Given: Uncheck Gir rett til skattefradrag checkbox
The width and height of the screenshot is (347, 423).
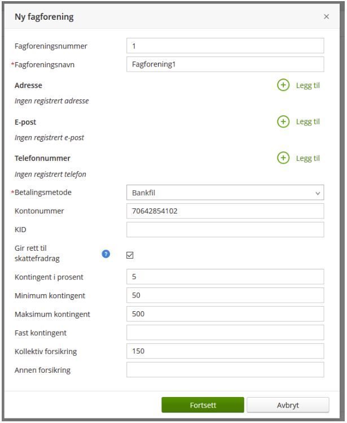Looking at the screenshot, I should click(130, 255).
